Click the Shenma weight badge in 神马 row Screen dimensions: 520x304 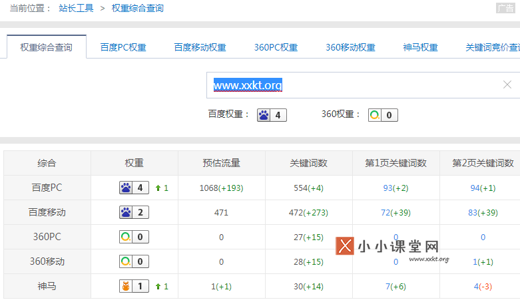pyautogui.click(x=134, y=287)
